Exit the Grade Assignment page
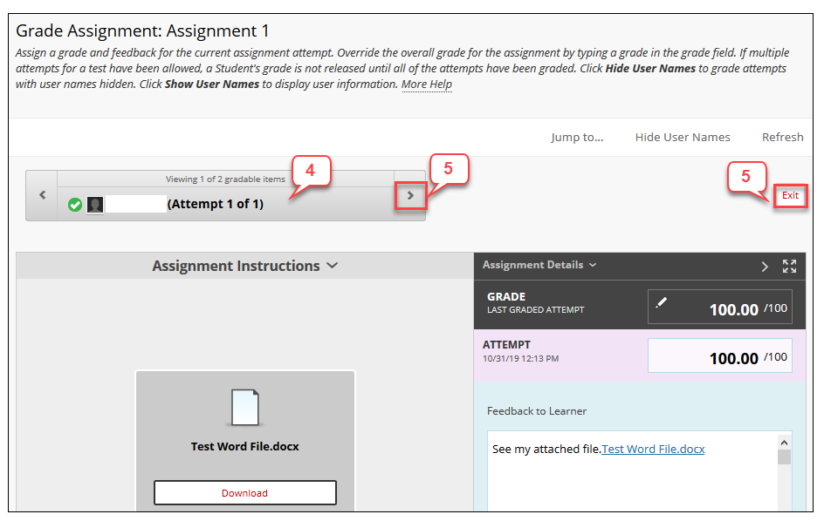The width and height of the screenshot is (824, 521). [x=790, y=196]
